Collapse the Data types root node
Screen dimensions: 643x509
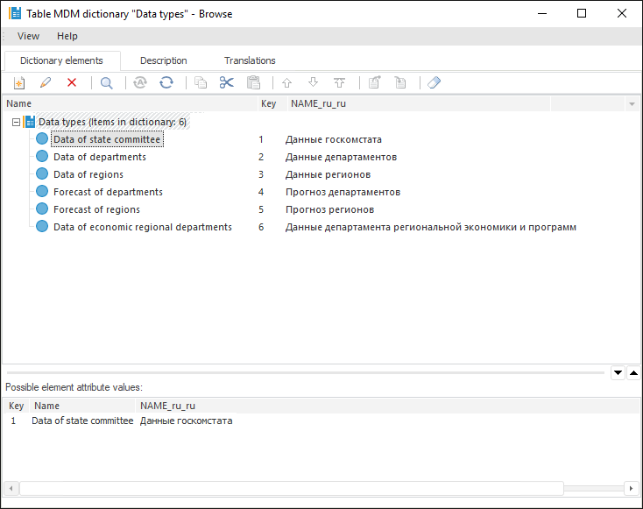(x=16, y=123)
